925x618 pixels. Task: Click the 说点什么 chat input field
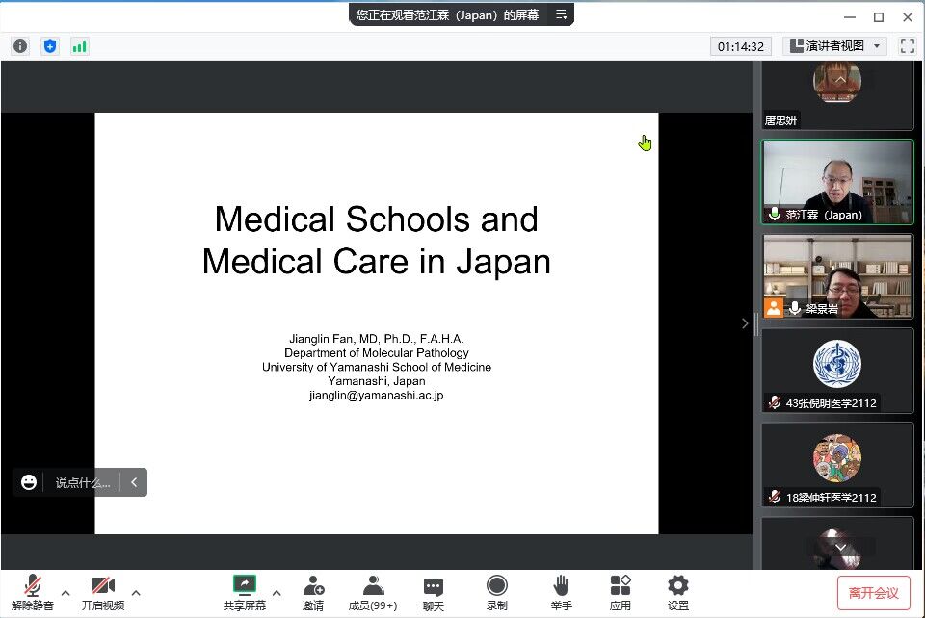pos(83,482)
